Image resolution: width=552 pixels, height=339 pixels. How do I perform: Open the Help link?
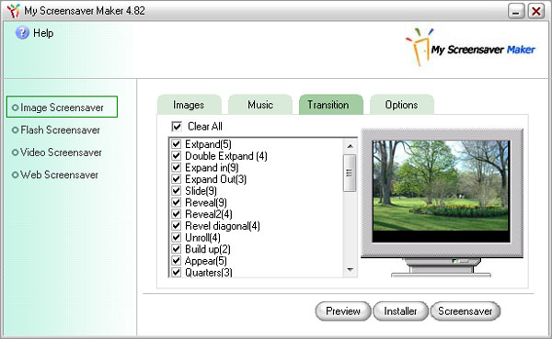tap(43, 33)
